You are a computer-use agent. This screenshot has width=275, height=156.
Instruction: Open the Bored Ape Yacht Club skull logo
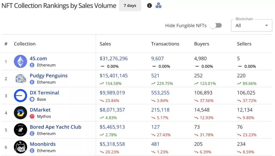point(20,130)
